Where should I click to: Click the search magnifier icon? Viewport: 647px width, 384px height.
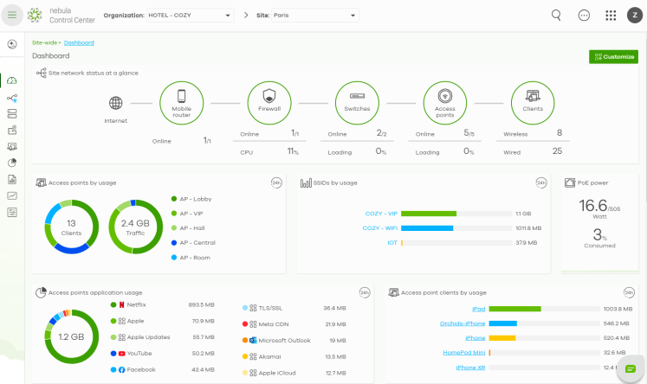556,16
